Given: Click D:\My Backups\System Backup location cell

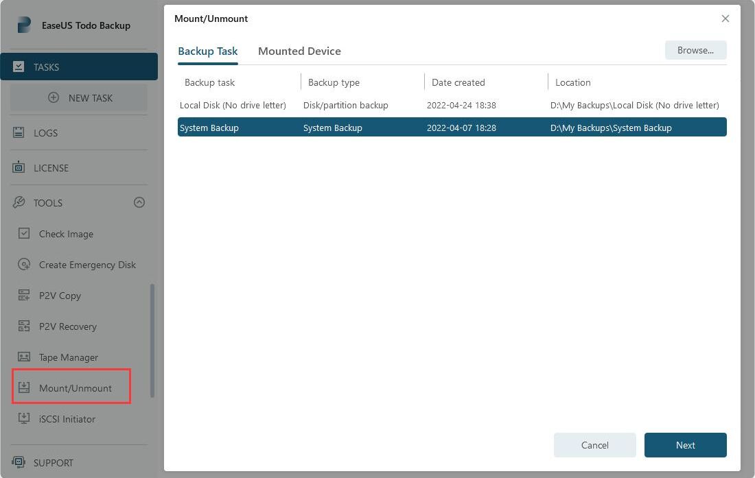Looking at the screenshot, I should [611, 128].
